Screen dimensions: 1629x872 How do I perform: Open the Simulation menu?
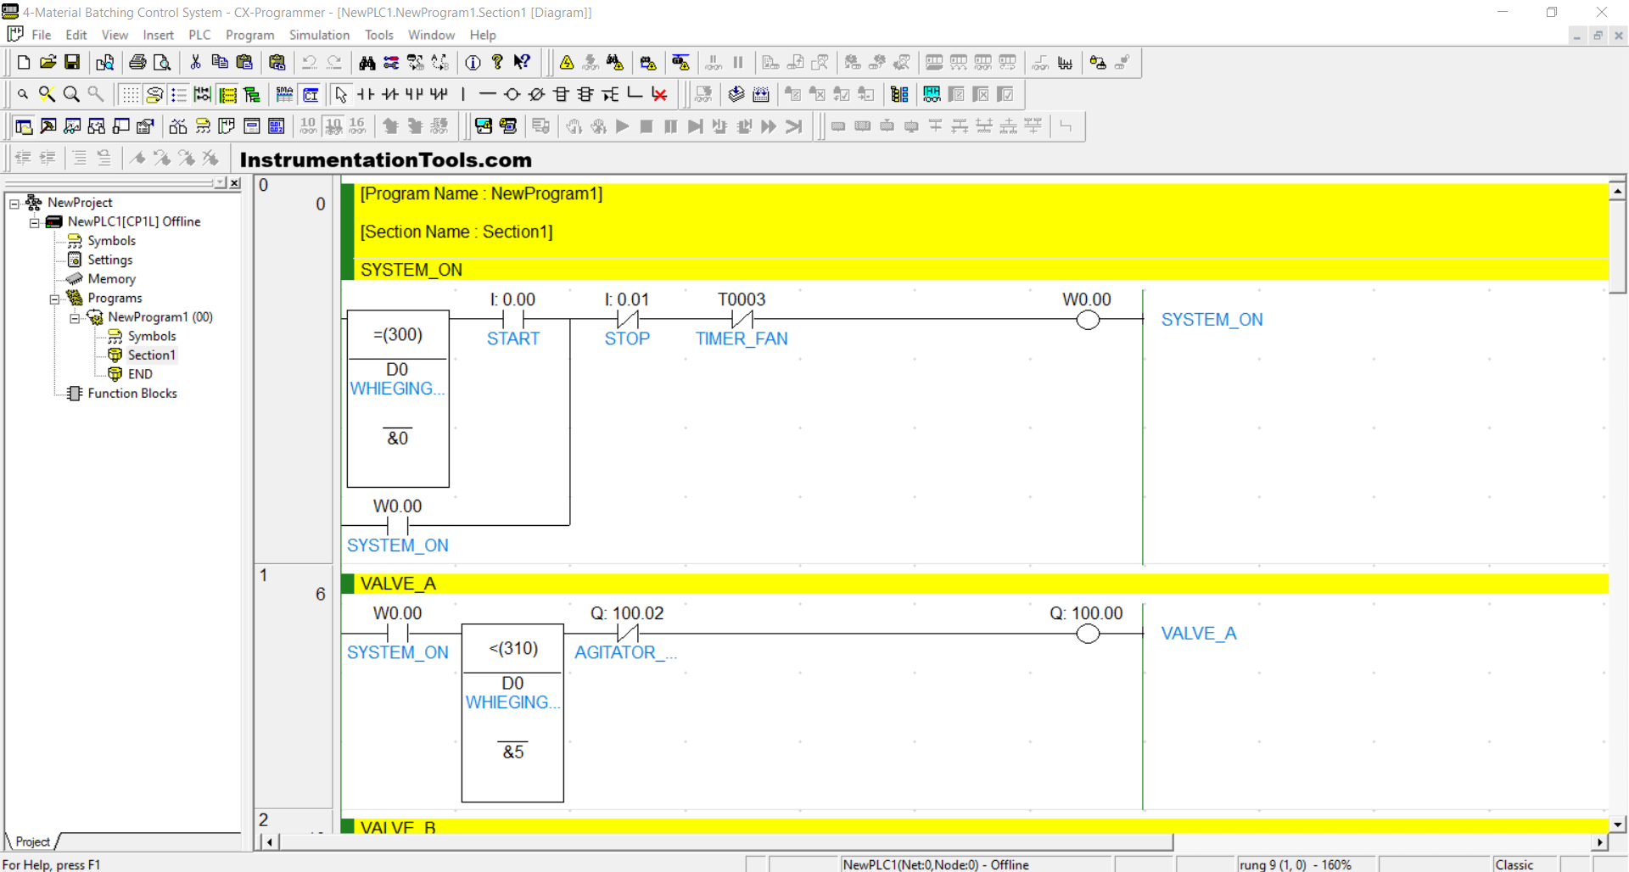[319, 35]
